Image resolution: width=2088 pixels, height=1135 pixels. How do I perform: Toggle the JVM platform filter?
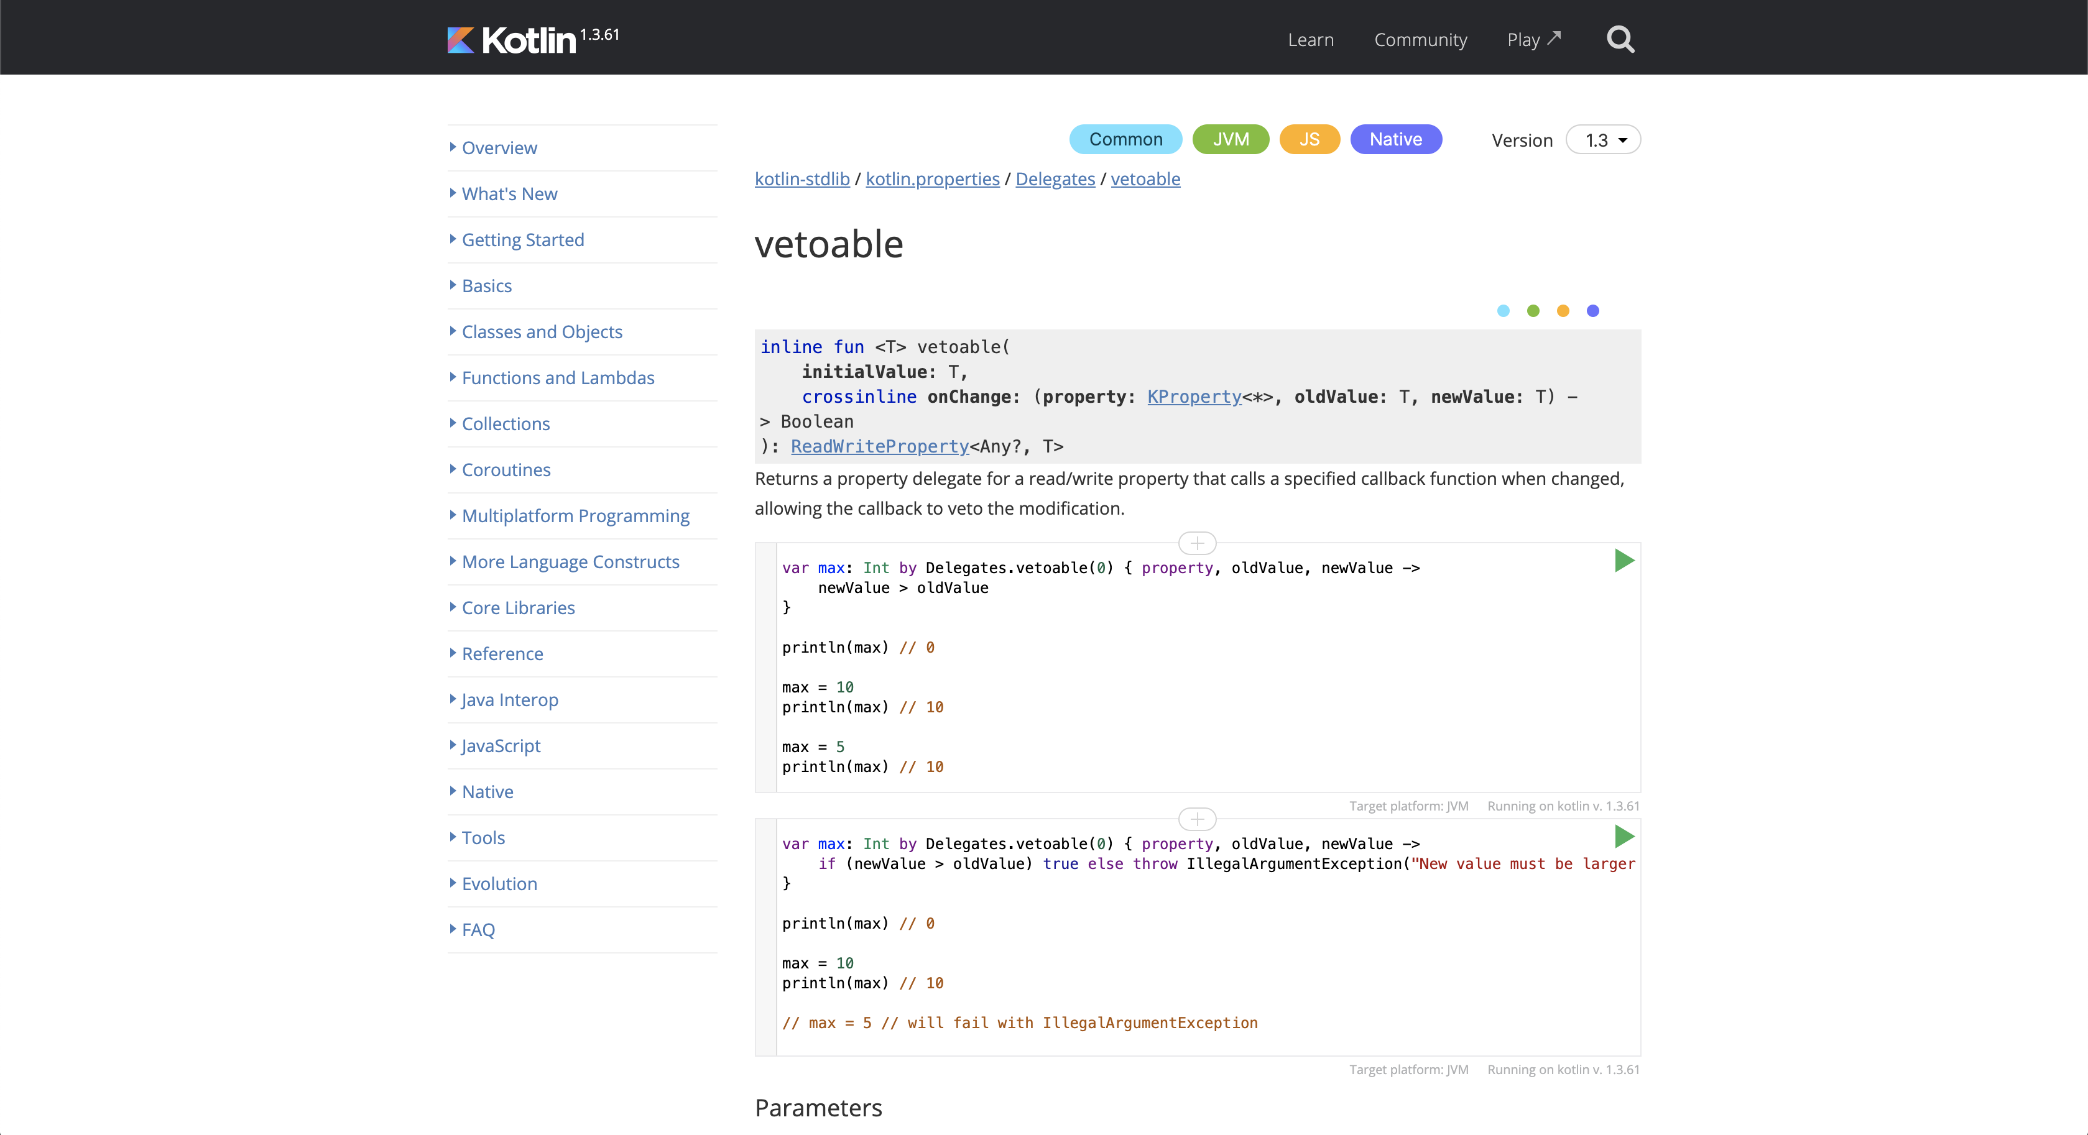1230,139
